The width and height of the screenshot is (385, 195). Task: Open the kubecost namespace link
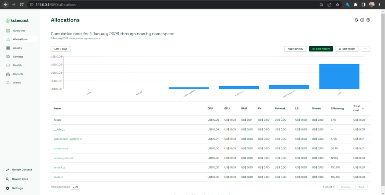59,148
